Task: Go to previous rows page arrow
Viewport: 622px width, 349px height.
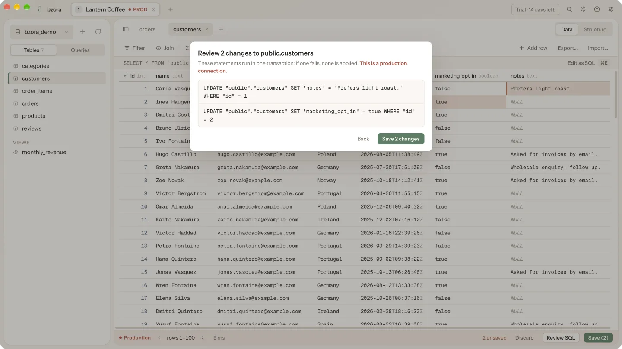Action: pos(159,338)
